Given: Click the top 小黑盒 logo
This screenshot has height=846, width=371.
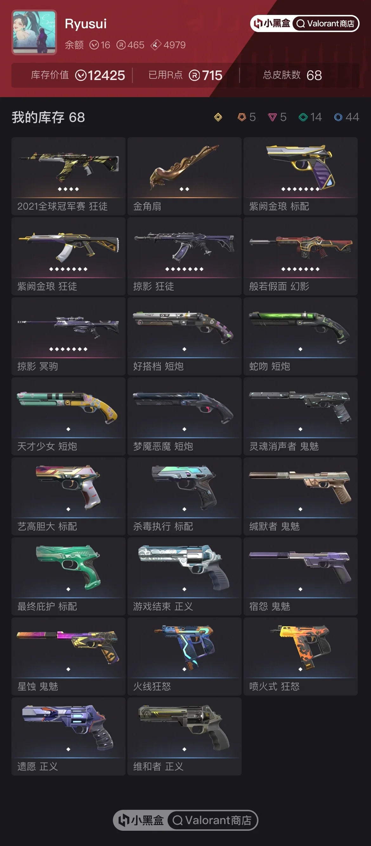Looking at the screenshot, I should (272, 23).
